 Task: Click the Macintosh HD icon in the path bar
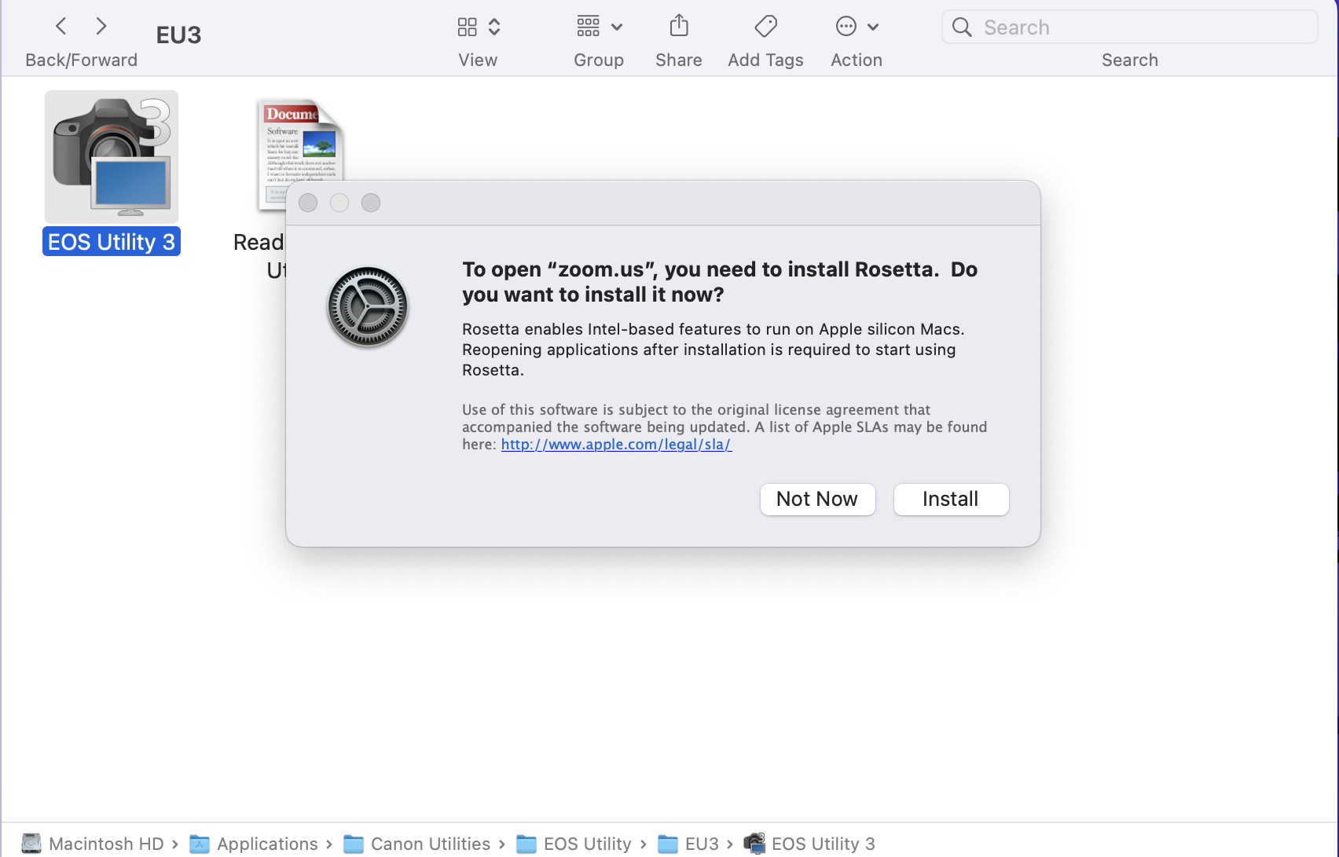point(31,843)
